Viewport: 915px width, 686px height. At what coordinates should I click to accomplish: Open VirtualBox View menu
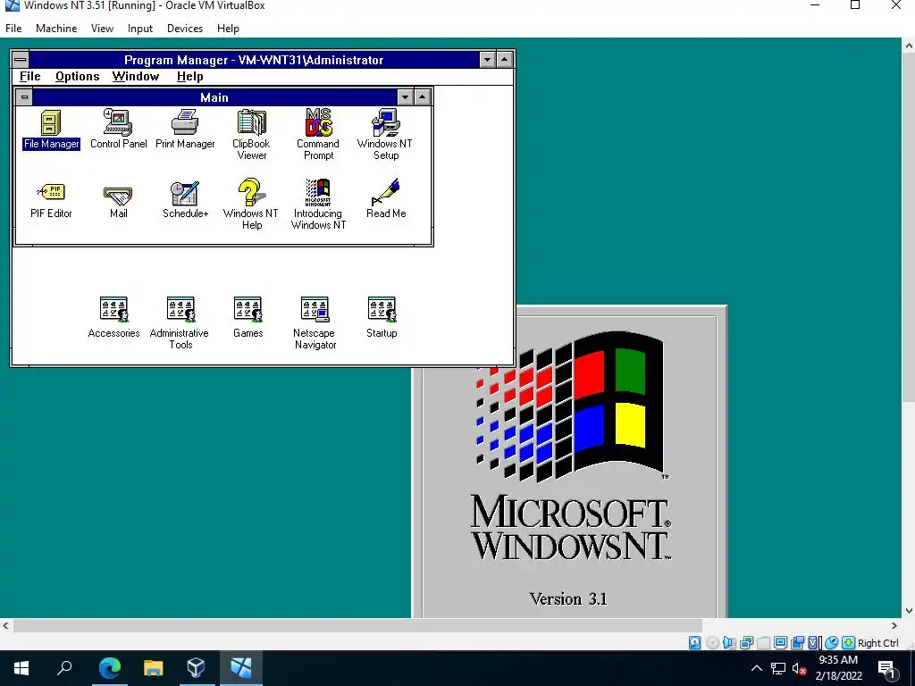(102, 28)
